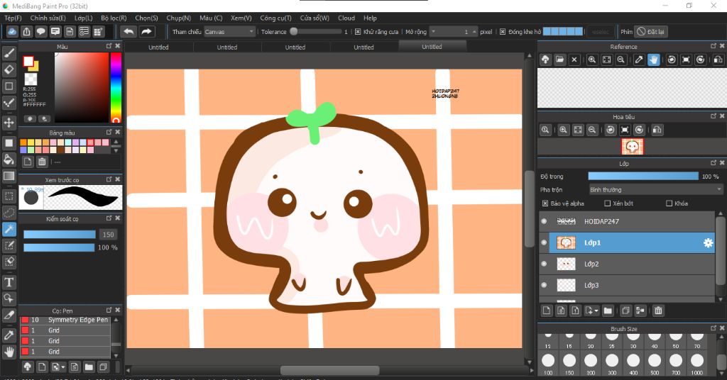Open Lớp1 layer settings gear
The height and width of the screenshot is (380, 727).
(x=708, y=242)
